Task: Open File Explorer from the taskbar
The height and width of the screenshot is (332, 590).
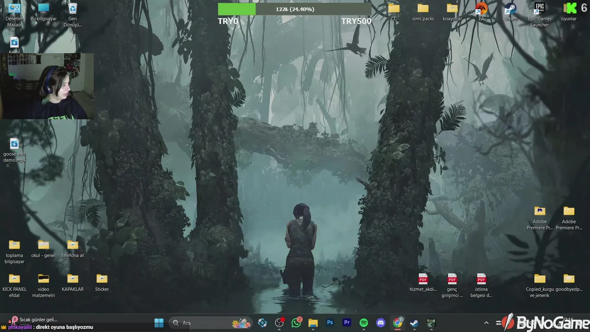Action: (313, 323)
